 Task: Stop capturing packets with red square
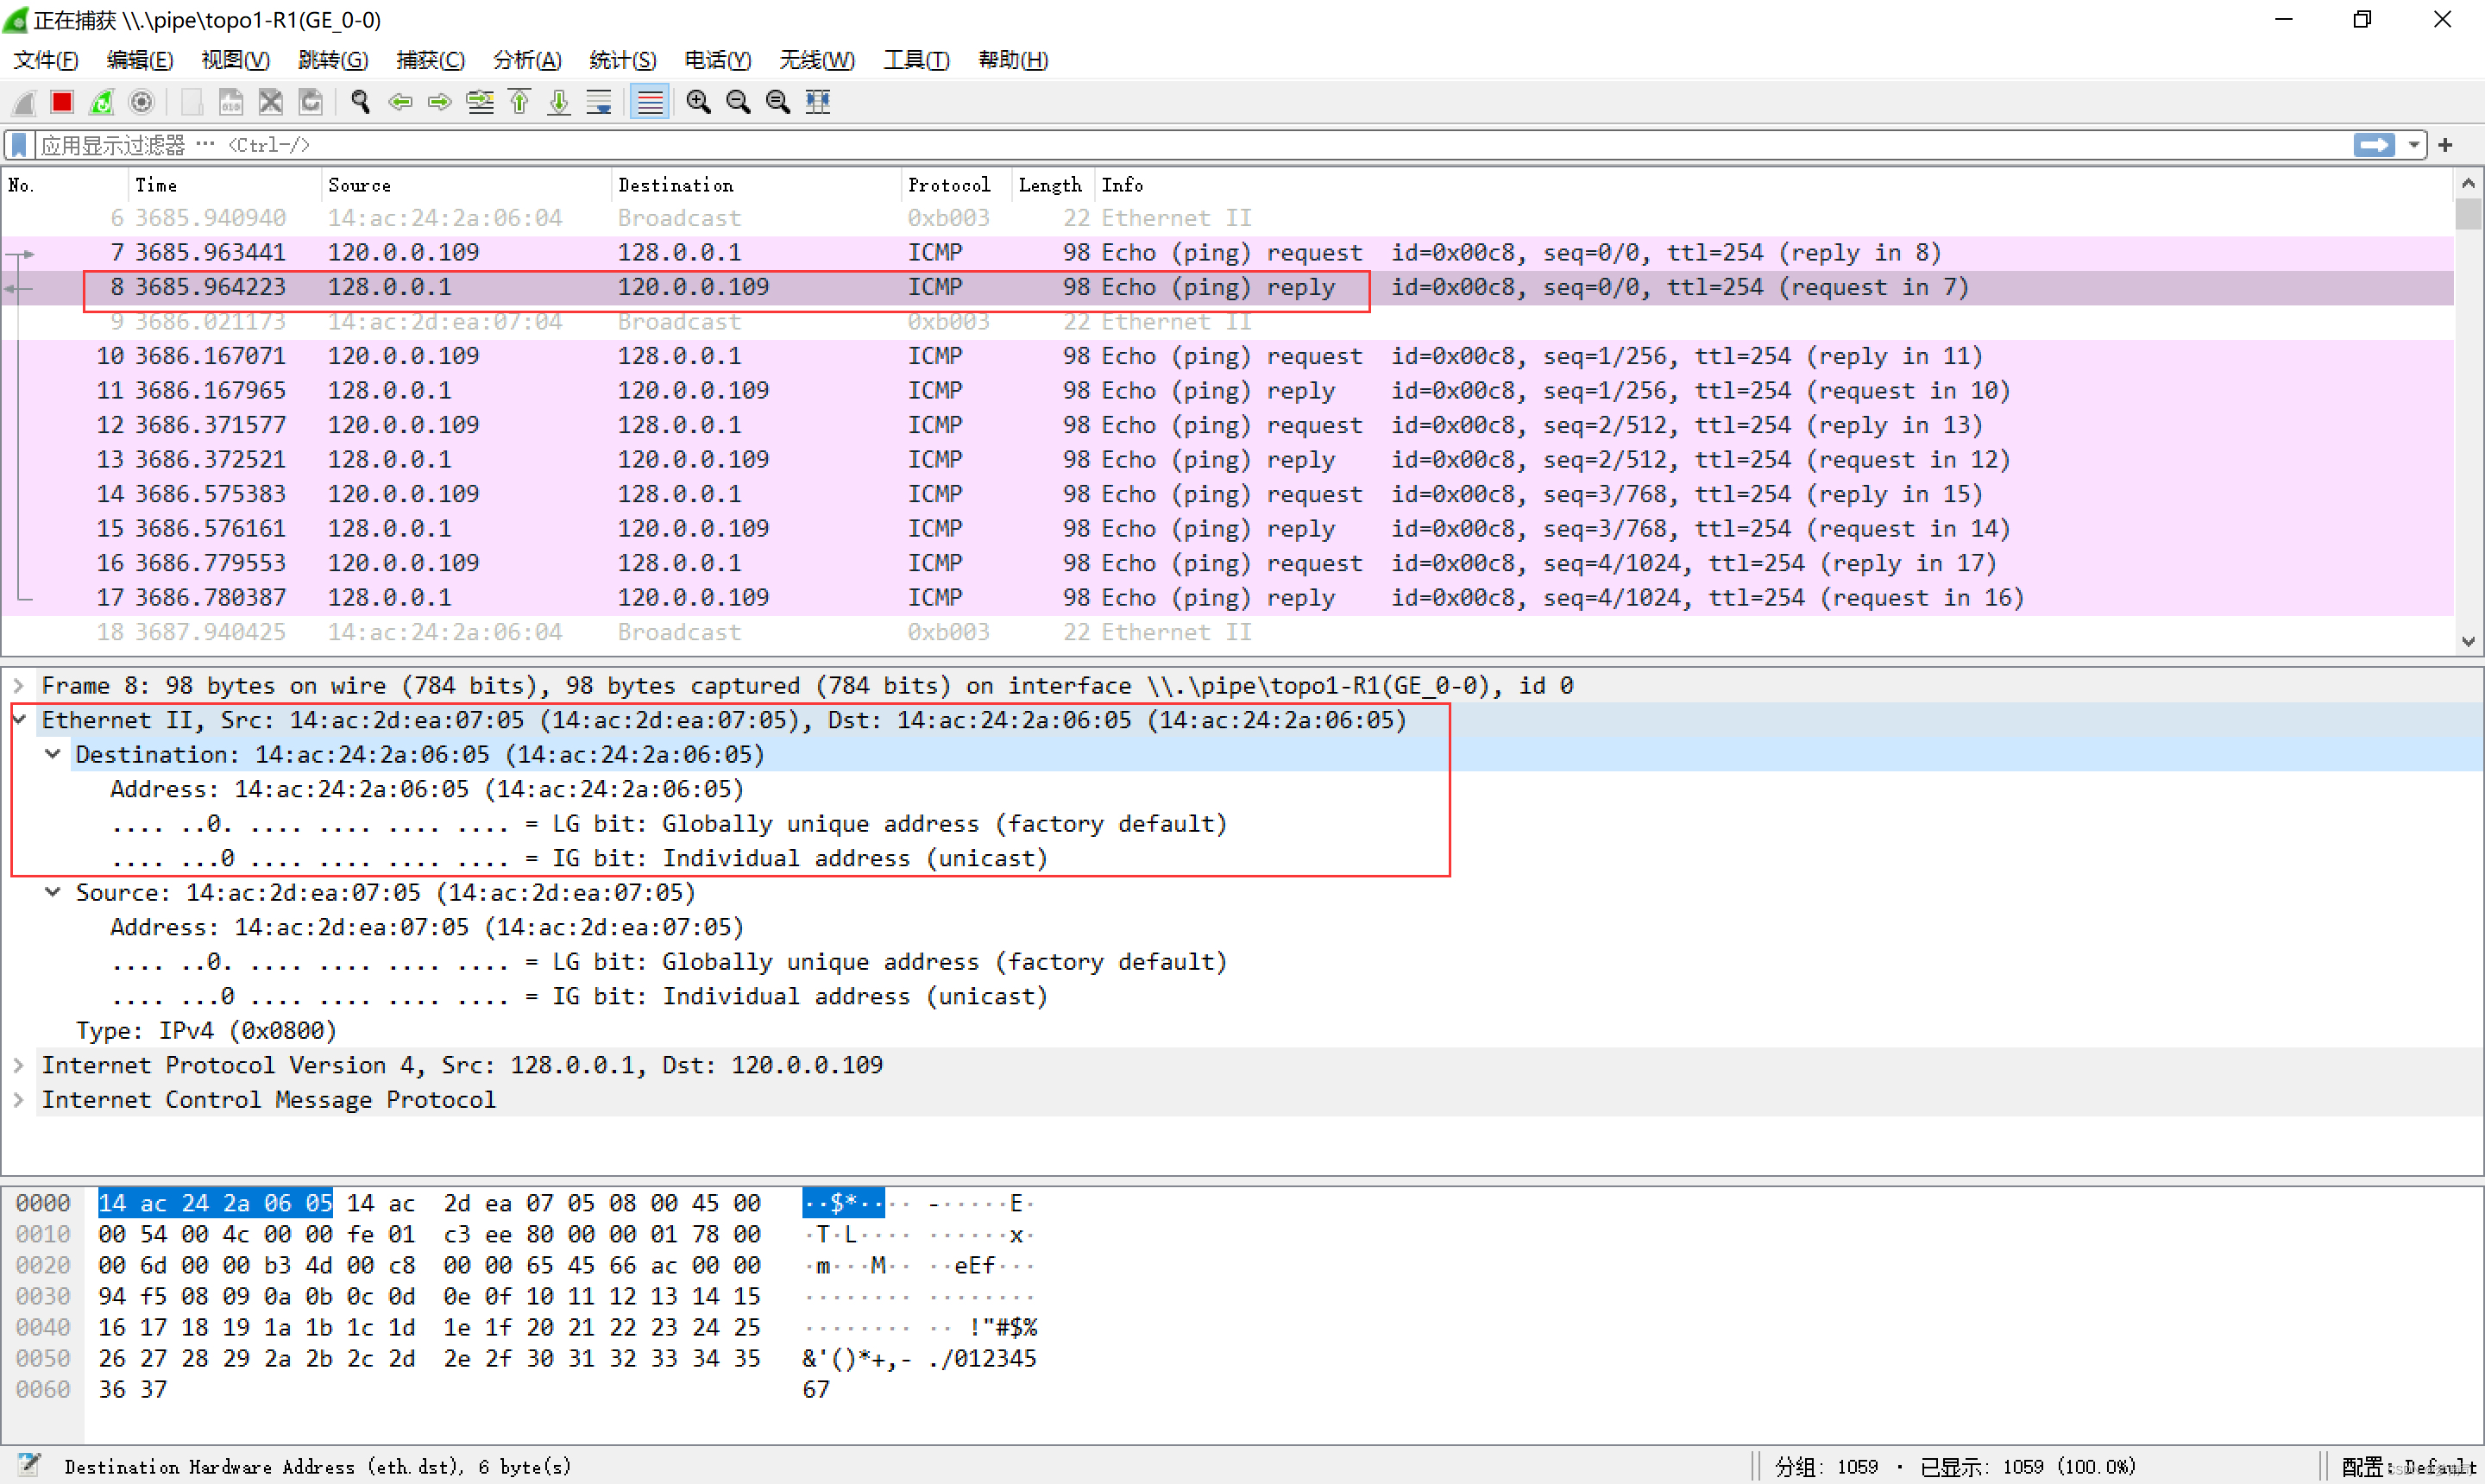[x=62, y=102]
